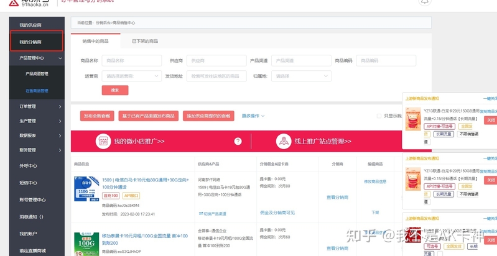
Task: Open the 更多操作 dropdown
Action: point(253,116)
